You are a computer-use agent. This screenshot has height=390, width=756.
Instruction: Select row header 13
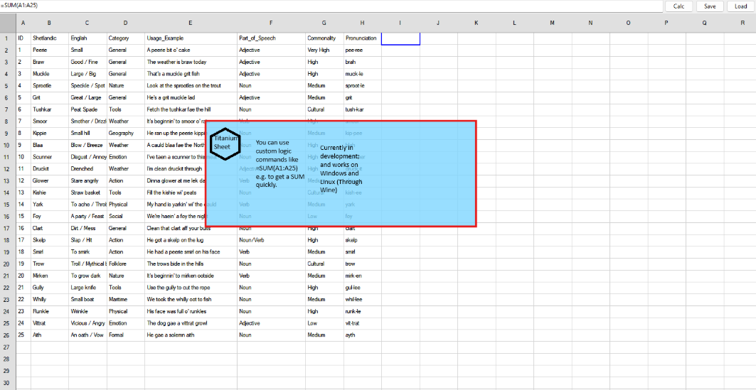click(x=8, y=181)
